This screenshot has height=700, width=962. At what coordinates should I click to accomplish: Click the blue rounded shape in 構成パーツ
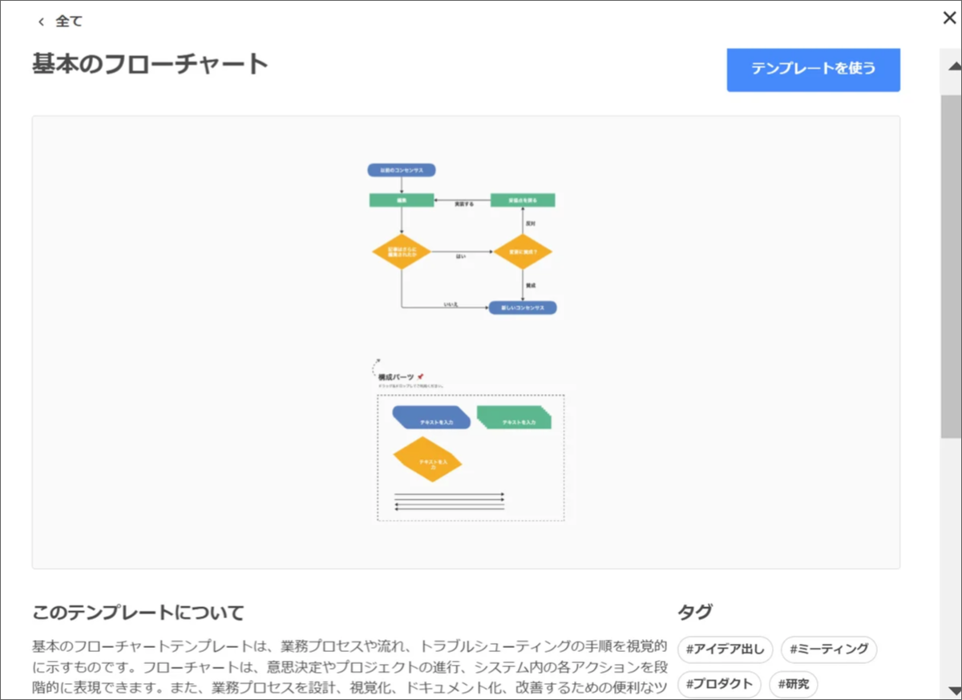(x=431, y=418)
